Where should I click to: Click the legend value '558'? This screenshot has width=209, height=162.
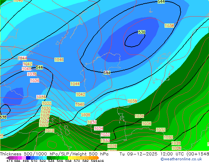[x=68, y=161]
